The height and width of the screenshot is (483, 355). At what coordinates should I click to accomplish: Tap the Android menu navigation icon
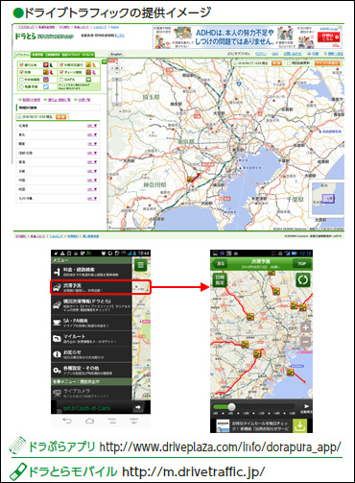click(112, 421)
